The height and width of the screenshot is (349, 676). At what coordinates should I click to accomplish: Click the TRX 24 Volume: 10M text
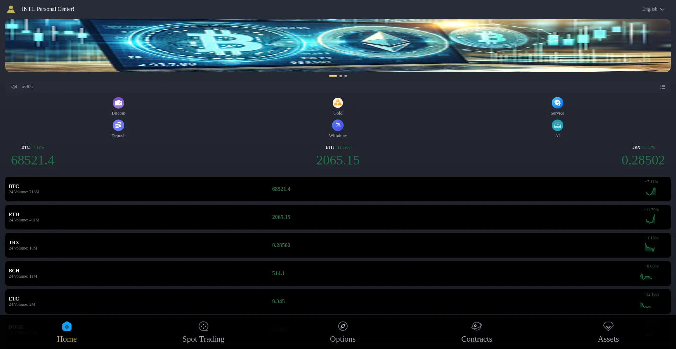coord(23,248)
